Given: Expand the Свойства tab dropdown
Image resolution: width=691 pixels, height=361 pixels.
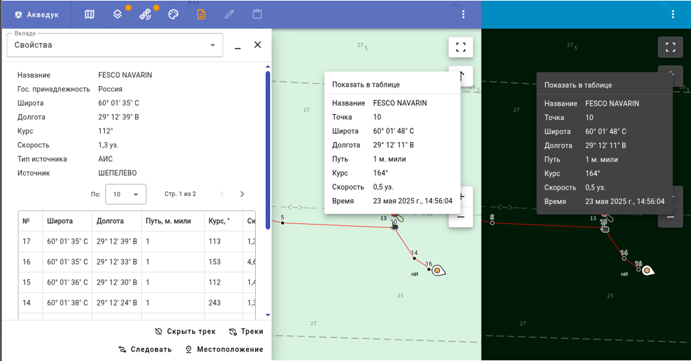Looking at the screenshot, I should click(x=115, y=45).
